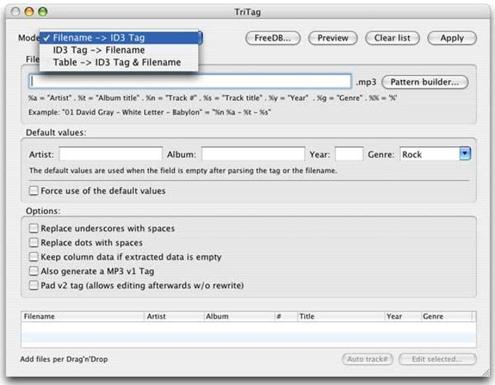Open the FreeDB lookup dialog
The width and height of the screenshot is (495, 385).
(x=273, y=38)
